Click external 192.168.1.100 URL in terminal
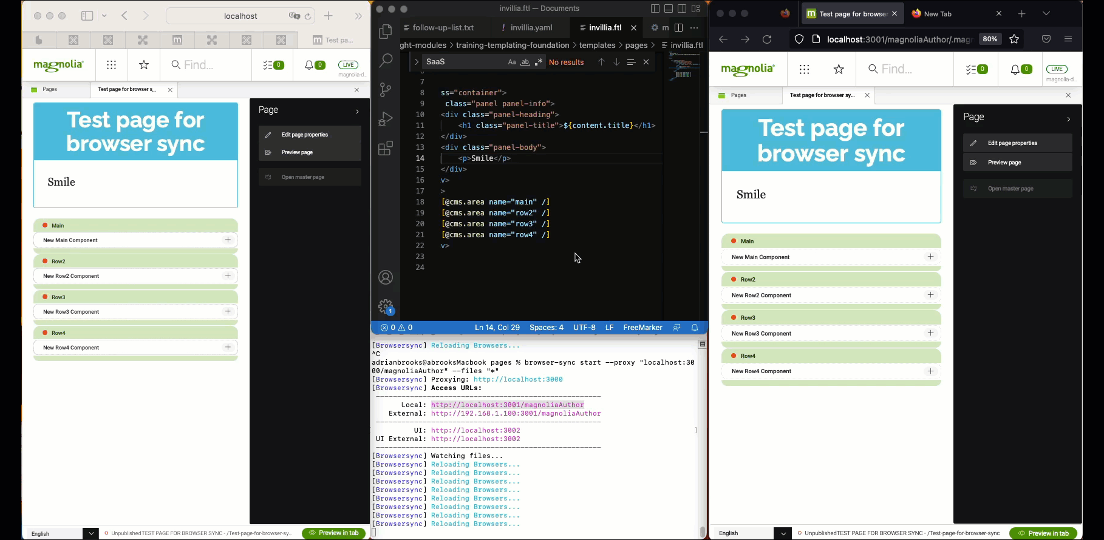 click(516, 413)
